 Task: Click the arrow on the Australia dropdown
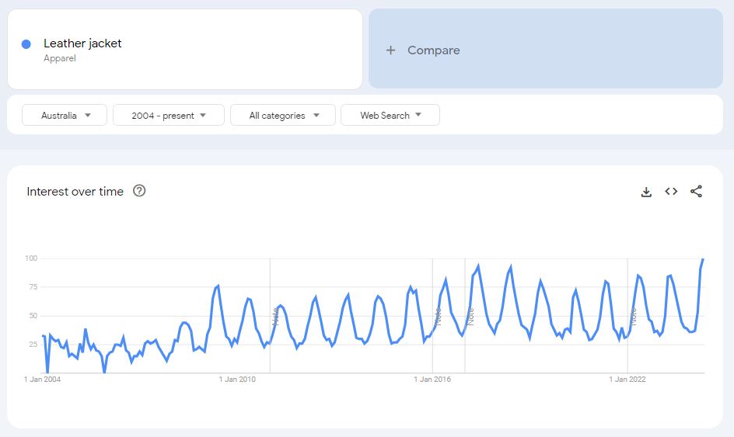(88, 115)
